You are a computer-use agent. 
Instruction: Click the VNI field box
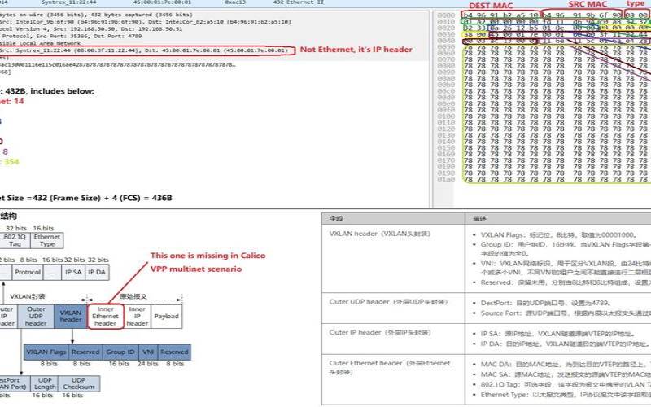pyautogui.click(x=146, y=352)
